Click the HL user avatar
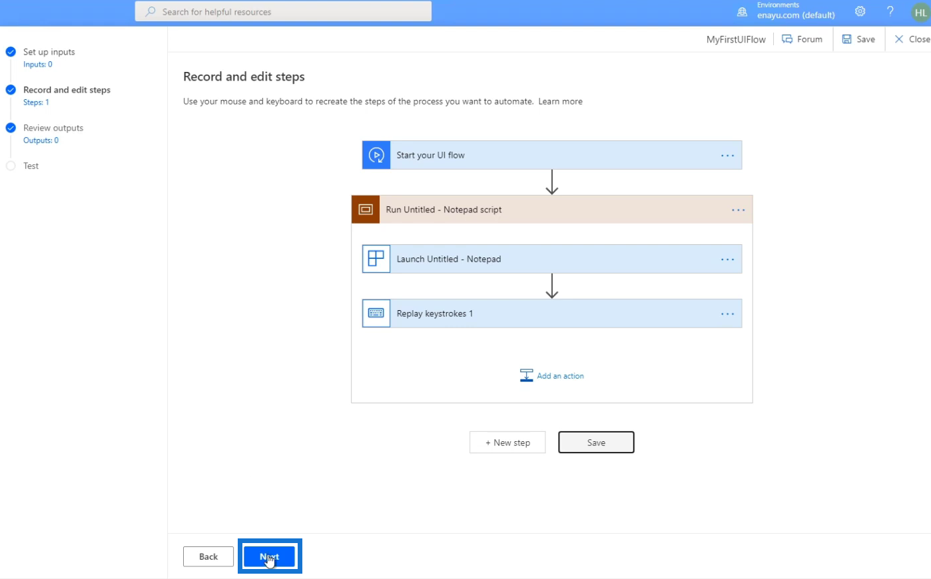Screen dimensions: 931x579 tap(920, 12)
